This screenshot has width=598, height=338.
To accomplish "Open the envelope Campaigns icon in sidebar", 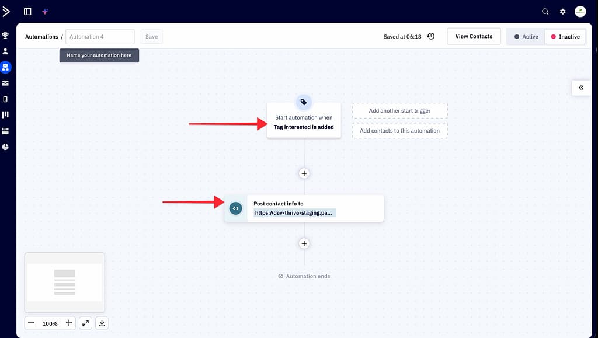I will click(x=6, y=83).
